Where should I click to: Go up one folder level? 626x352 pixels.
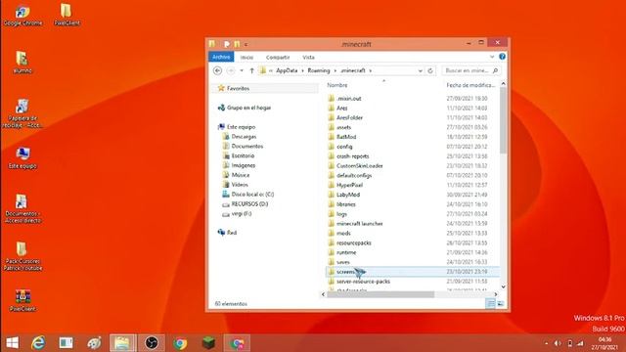tap(252, 70)
